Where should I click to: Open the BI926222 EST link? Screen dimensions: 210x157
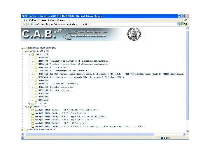43,64
